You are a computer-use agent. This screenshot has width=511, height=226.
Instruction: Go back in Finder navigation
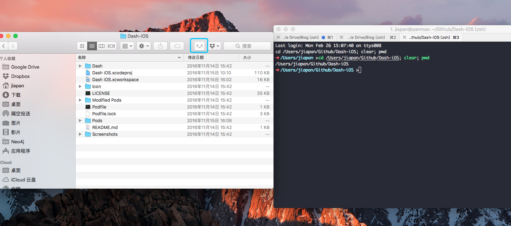tap(4, 46)
